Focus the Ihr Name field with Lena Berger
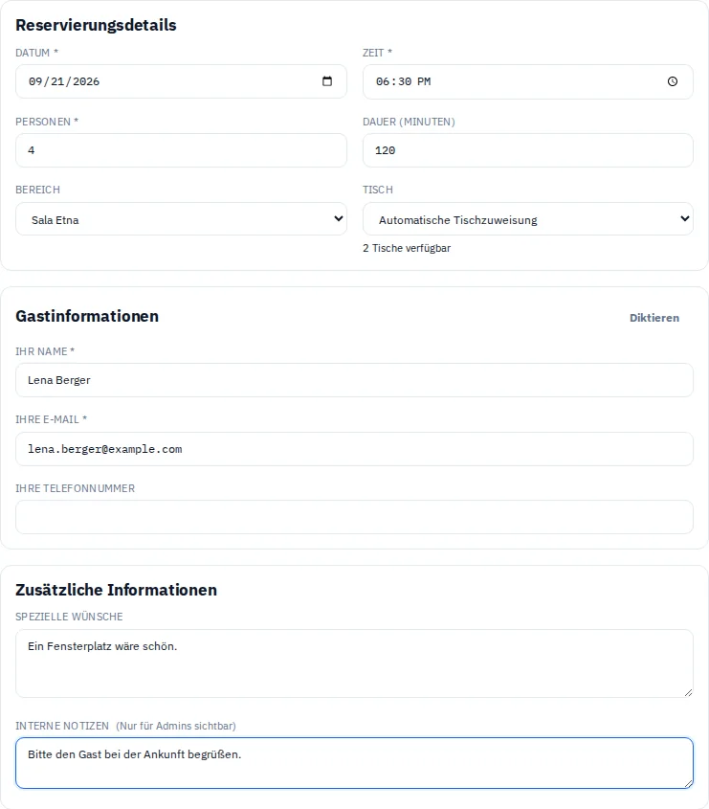 point(354,380)
